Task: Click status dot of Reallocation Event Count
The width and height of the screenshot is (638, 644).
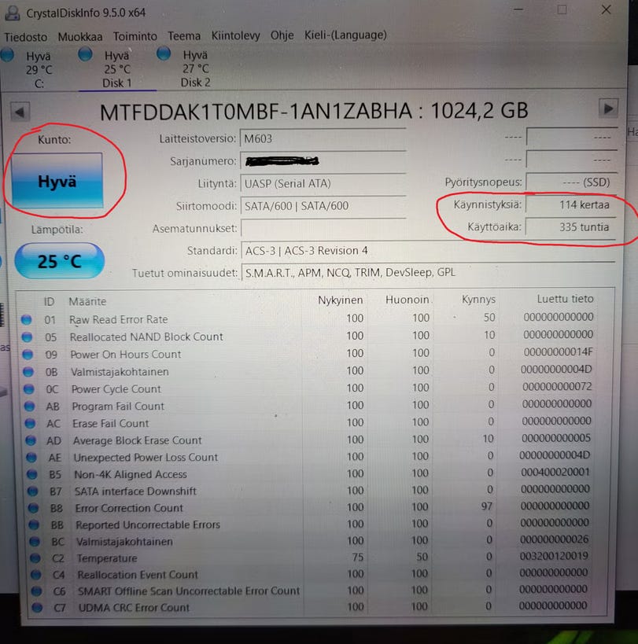Action: click(35, 575)
